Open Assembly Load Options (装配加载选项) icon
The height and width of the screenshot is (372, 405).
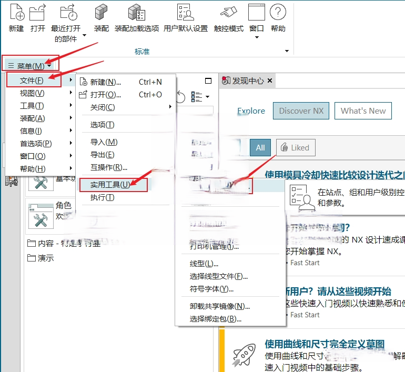[x=137, y=12]
